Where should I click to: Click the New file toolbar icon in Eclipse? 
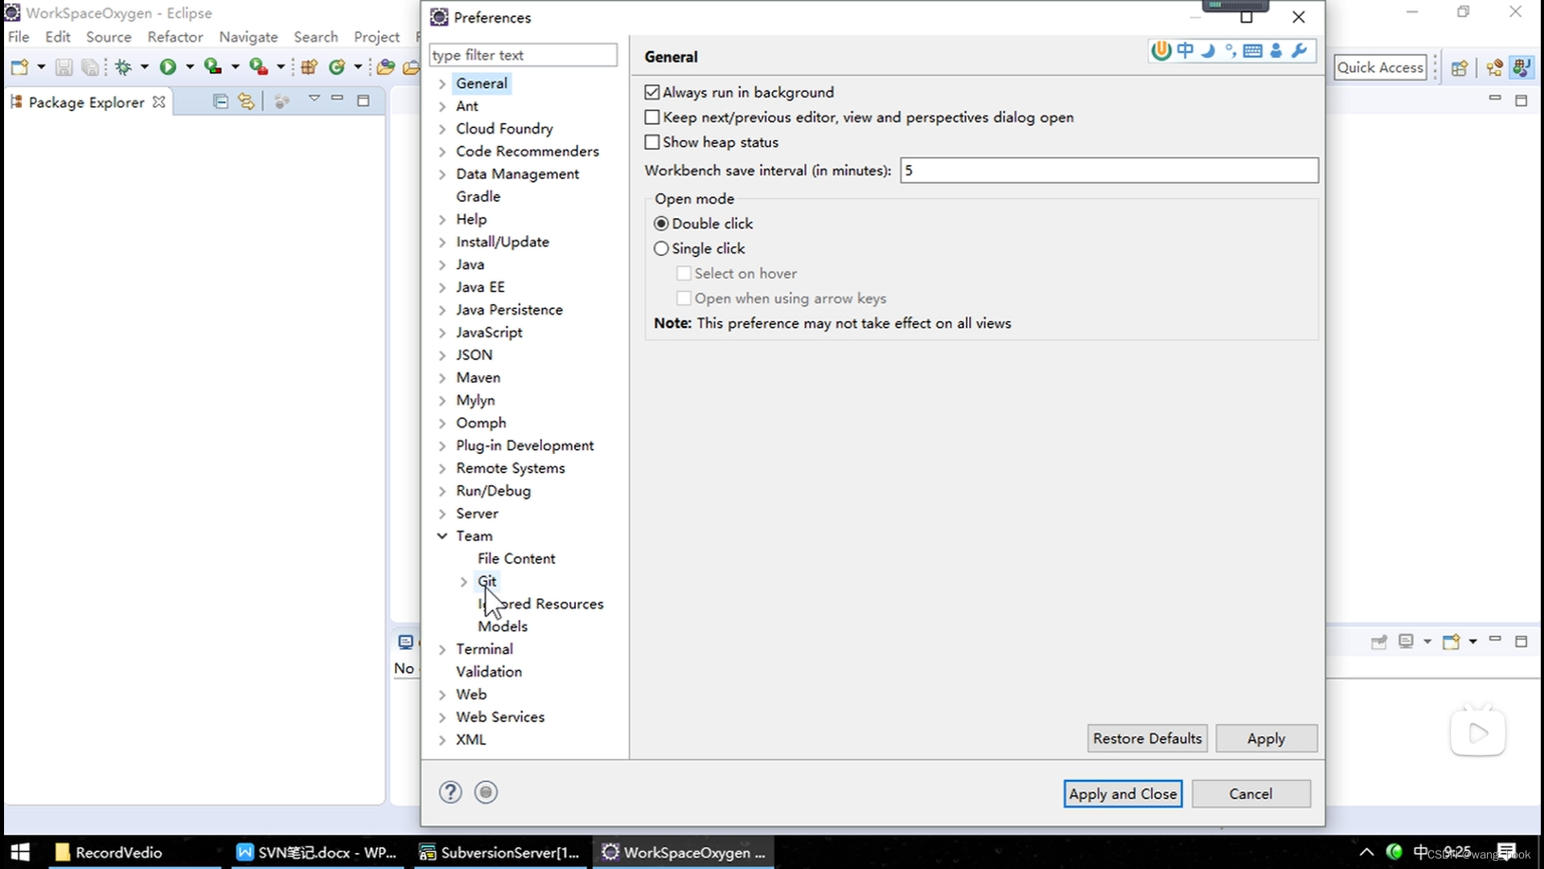point(19,68)
